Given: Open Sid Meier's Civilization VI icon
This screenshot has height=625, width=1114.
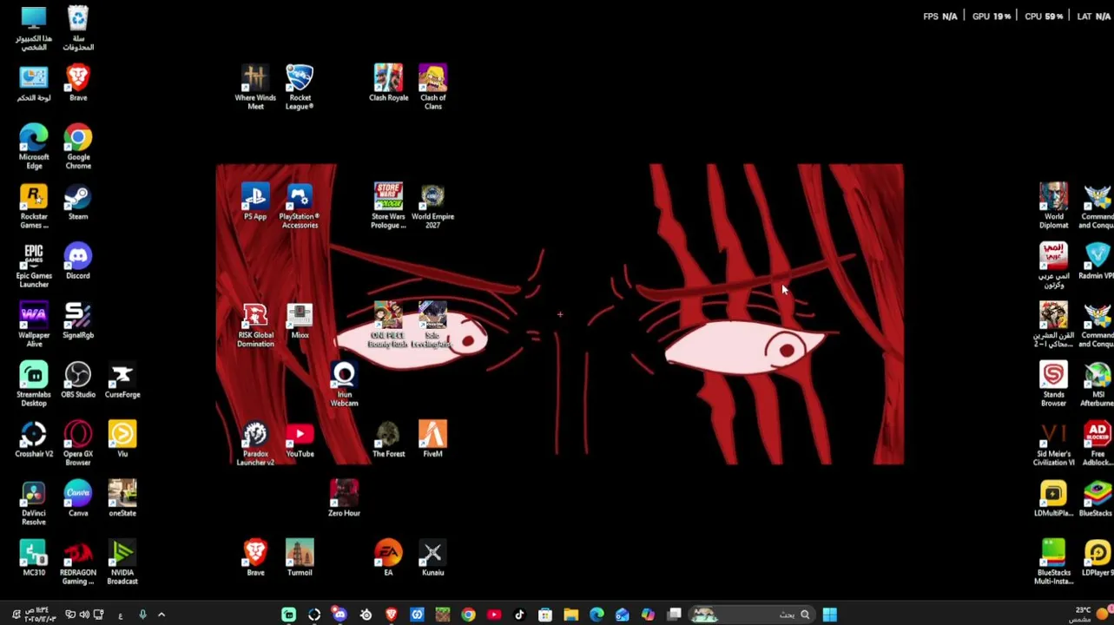Looking at the screenshot, I should (x=1053, y=443).
